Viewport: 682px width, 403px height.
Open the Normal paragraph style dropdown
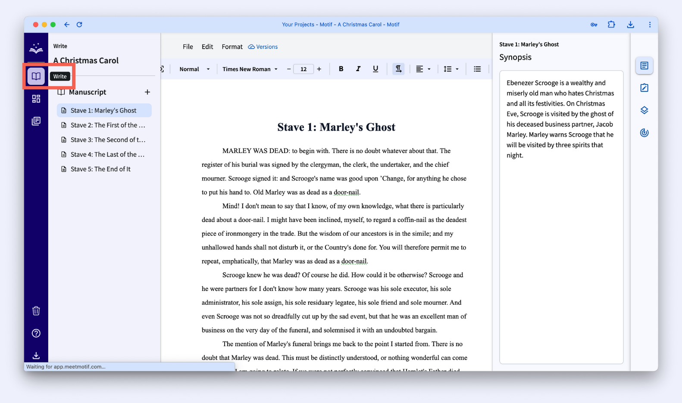click(x=194, y=69)
